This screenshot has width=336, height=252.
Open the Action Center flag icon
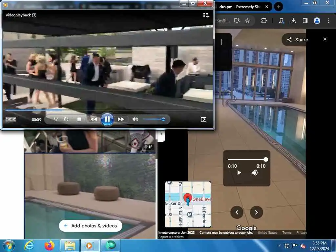point(295,246)
